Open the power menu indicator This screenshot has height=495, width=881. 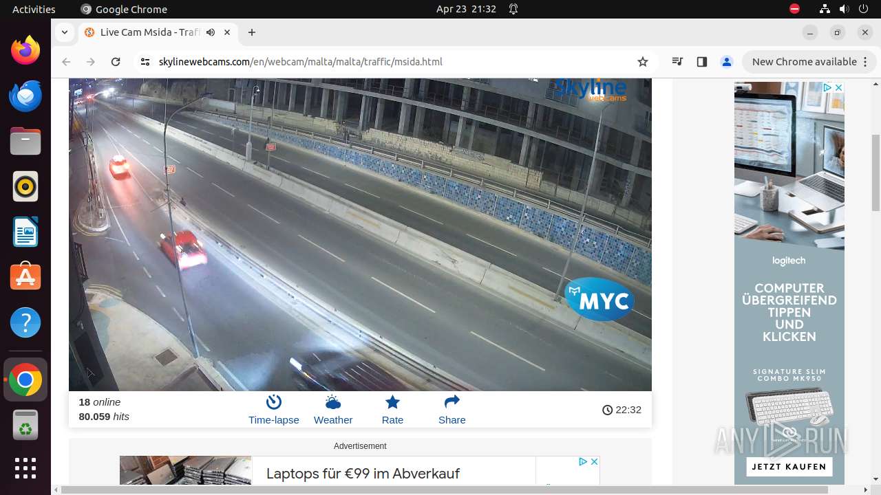(x=863, y=9)
